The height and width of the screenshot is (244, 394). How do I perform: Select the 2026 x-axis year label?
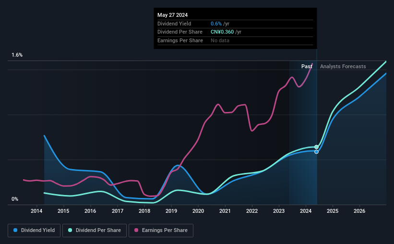[x=359, y=211]
